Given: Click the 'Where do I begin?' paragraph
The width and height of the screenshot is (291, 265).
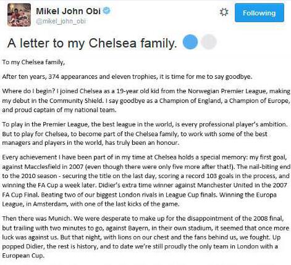Looking at the screenshot, I should [x=146, y=100].
